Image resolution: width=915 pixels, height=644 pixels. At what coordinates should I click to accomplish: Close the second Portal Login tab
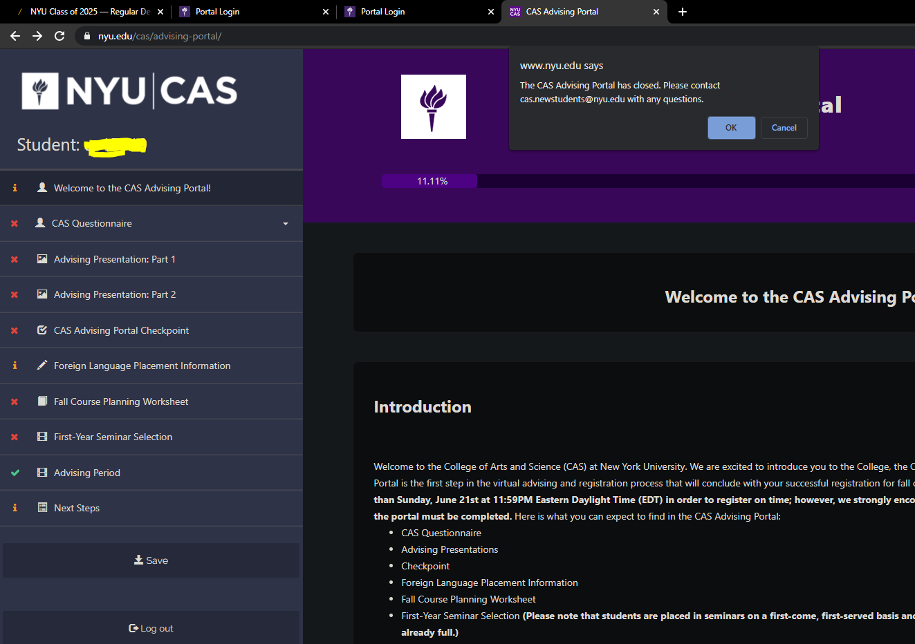pos(491,12)
